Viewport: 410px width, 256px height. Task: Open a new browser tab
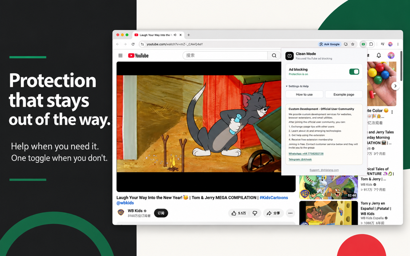pos(189,35)
